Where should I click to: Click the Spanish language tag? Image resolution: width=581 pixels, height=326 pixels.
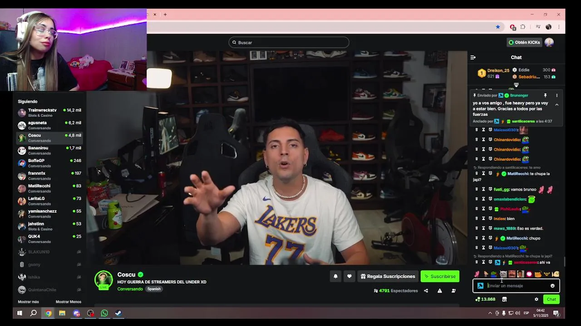(x=154, y=289)
